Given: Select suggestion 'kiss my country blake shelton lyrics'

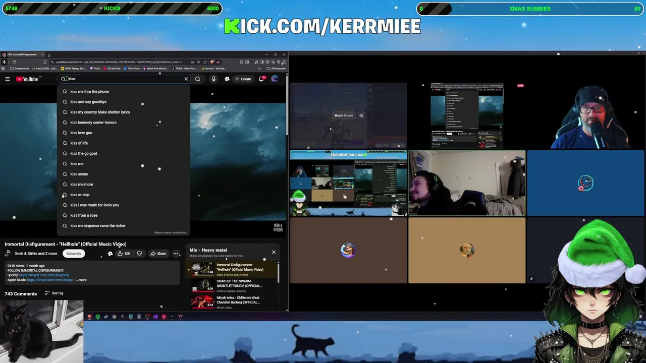Looking at the screenshot, I should (124, 112).
